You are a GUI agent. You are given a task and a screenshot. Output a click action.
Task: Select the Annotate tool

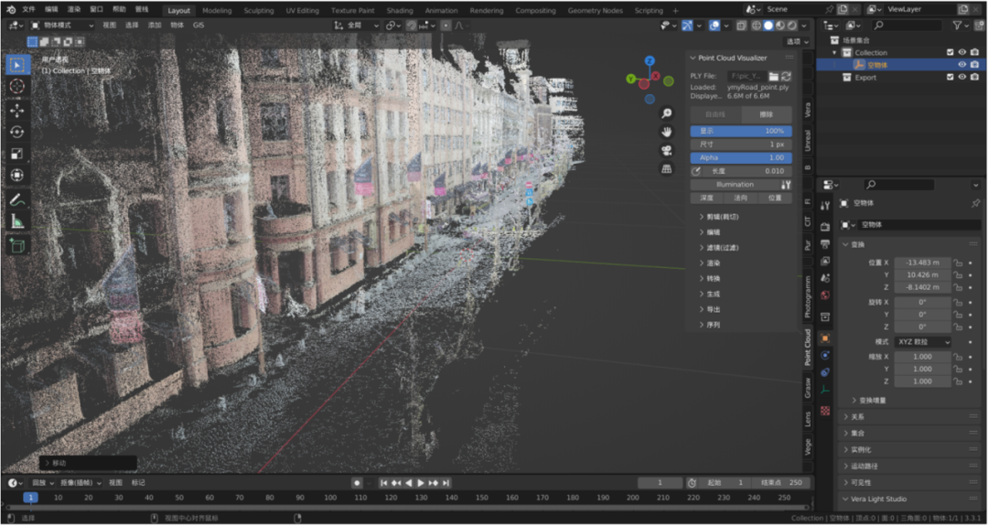[17, 199]
